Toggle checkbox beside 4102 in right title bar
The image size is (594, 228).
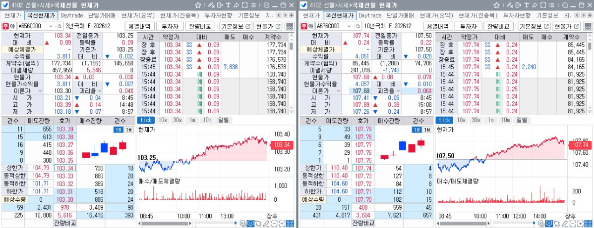tap(303, 5)
